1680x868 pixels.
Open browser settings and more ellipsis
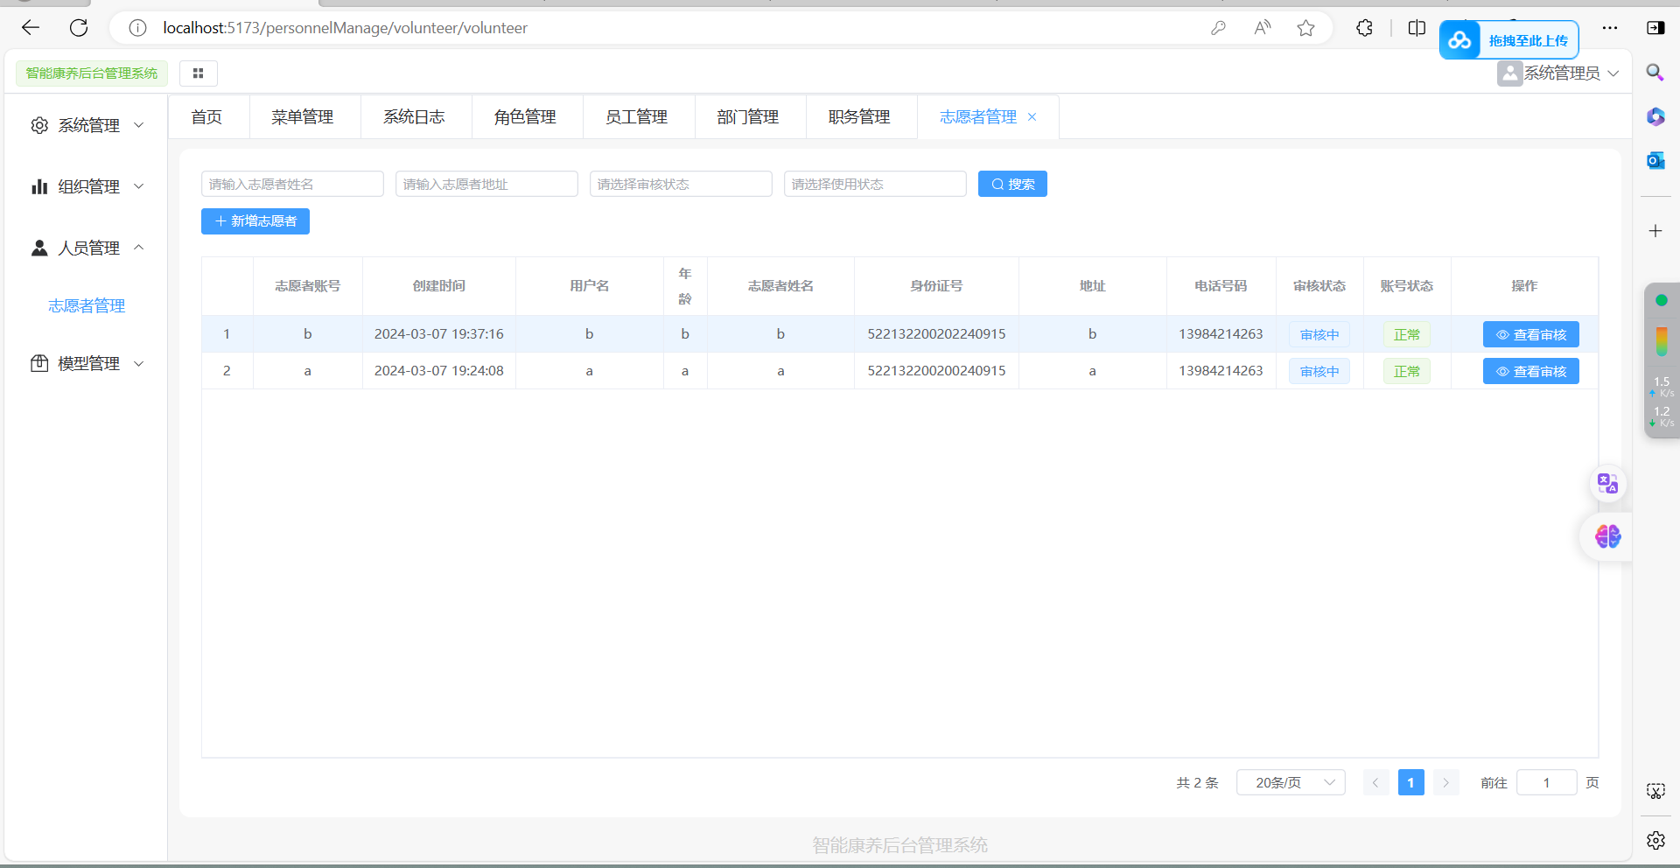pos(1610,28)
